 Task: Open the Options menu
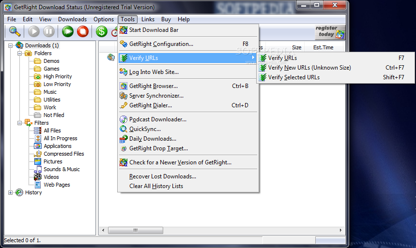click(x=104, y=19)
